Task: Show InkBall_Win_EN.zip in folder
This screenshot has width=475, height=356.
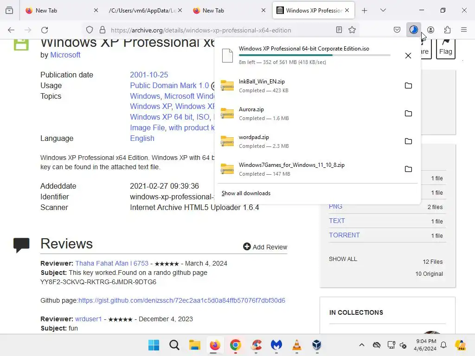Action: [408, 86]
